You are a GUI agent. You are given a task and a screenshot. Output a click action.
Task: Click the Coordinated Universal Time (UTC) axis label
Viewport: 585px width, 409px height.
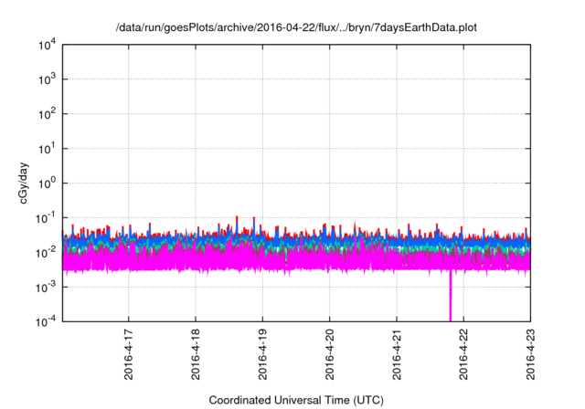296,400
